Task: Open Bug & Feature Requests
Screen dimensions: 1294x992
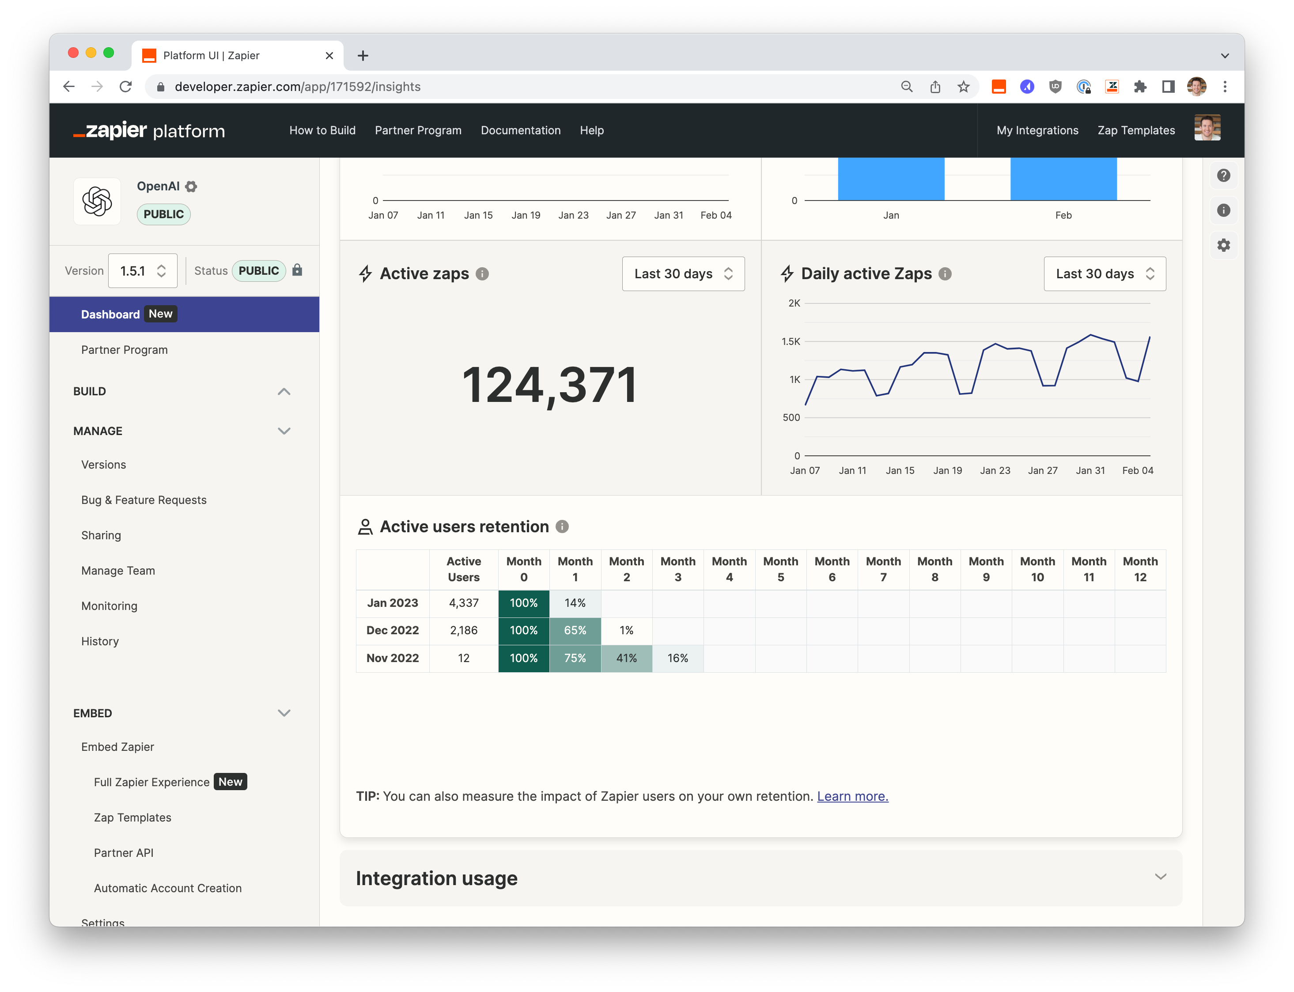Action: (144, 500)
